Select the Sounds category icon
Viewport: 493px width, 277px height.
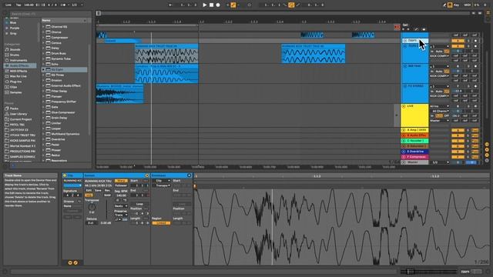coord(7,49)
